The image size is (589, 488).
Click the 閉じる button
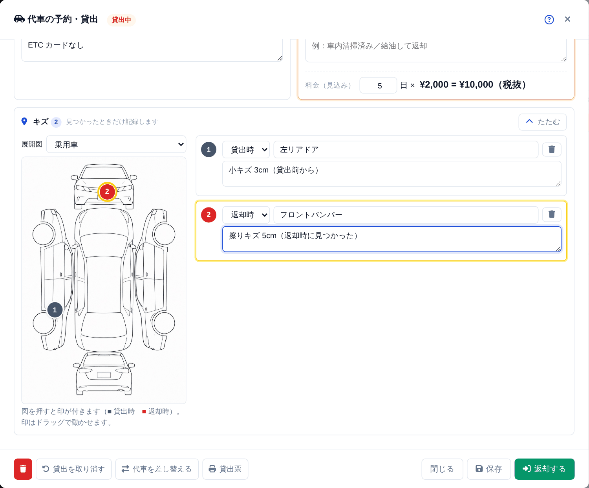443,469
